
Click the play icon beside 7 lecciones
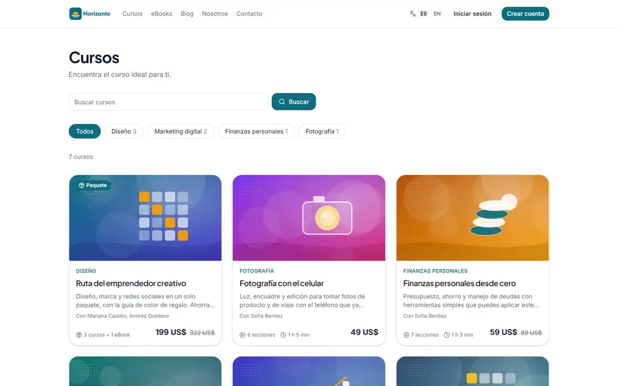pos(406,335)
